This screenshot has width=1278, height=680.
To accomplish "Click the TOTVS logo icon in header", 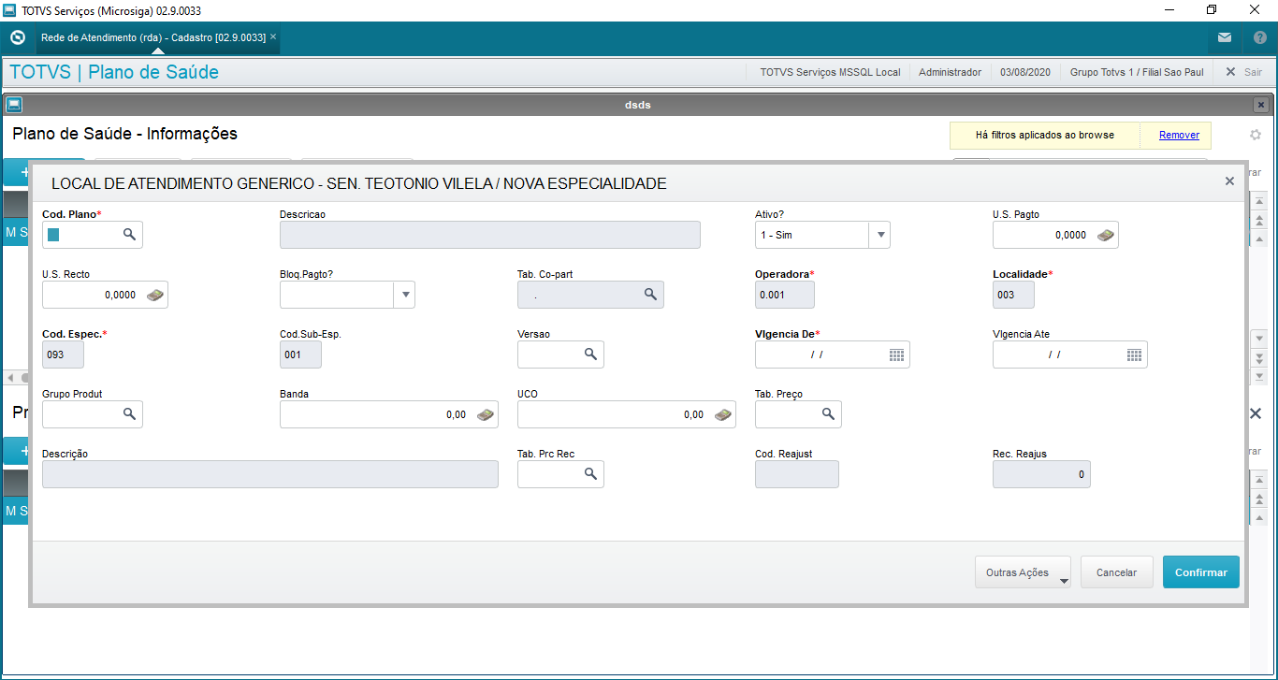I will 17,38.
